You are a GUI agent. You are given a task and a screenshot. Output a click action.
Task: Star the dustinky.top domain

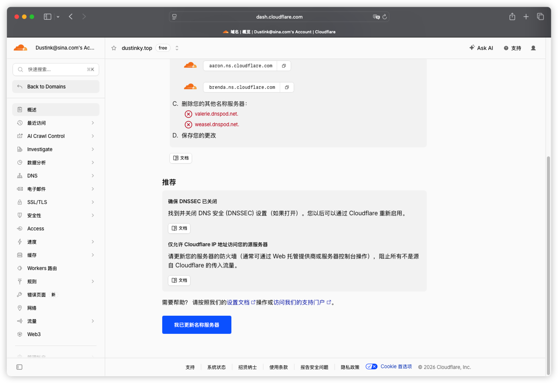tap(114, 48)
